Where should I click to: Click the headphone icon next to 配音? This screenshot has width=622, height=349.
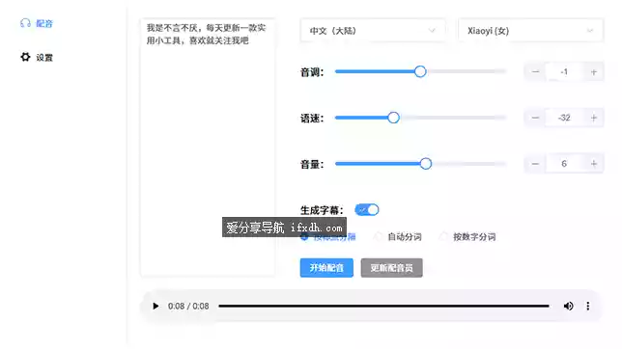point(25,23)
